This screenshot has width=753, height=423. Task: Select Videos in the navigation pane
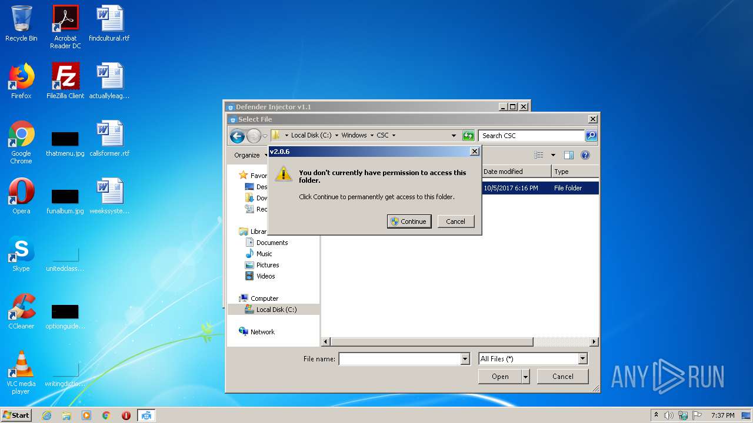[x=265, y=276]
